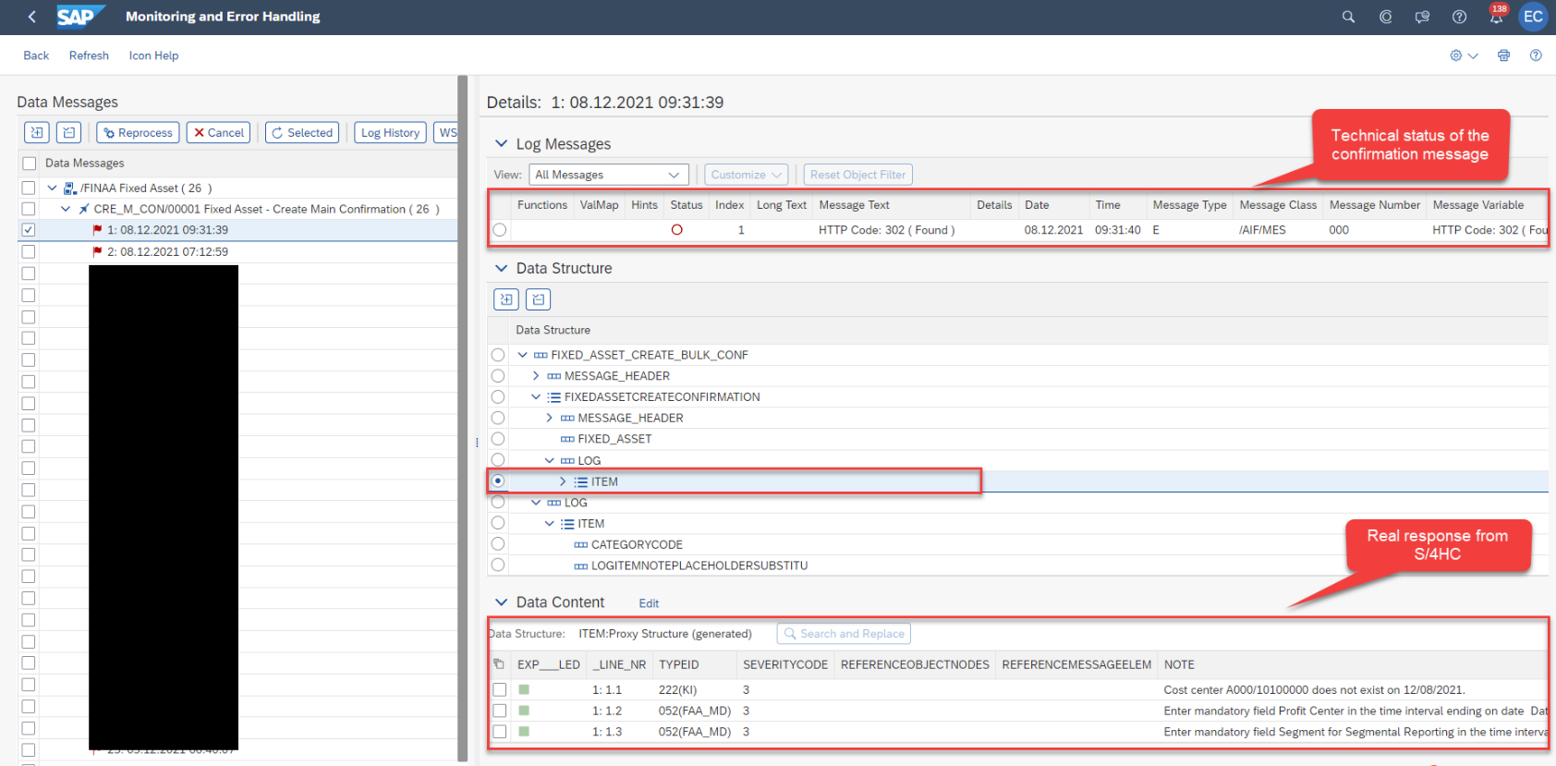Screen dimensions: 1556x766
Task: Tick checkbox for Data Content line 1: 1.1
Action: pos(500,689)
